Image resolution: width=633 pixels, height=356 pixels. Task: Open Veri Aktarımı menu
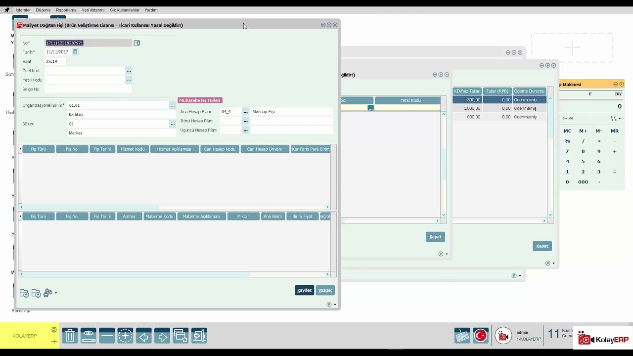tap(93, 10)
